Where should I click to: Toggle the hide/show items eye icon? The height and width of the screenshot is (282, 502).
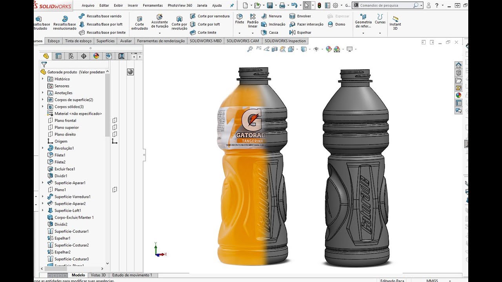pos(316,49)
